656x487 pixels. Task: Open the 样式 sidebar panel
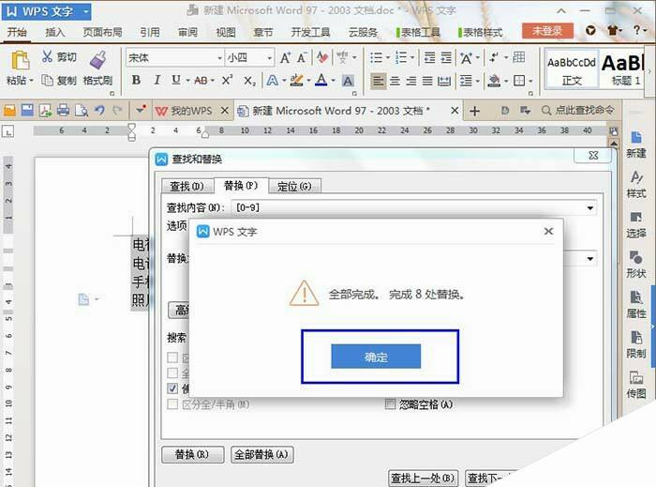click(636, 185)
